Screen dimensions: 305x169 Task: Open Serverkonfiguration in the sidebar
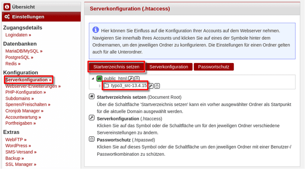coord(29,80)
